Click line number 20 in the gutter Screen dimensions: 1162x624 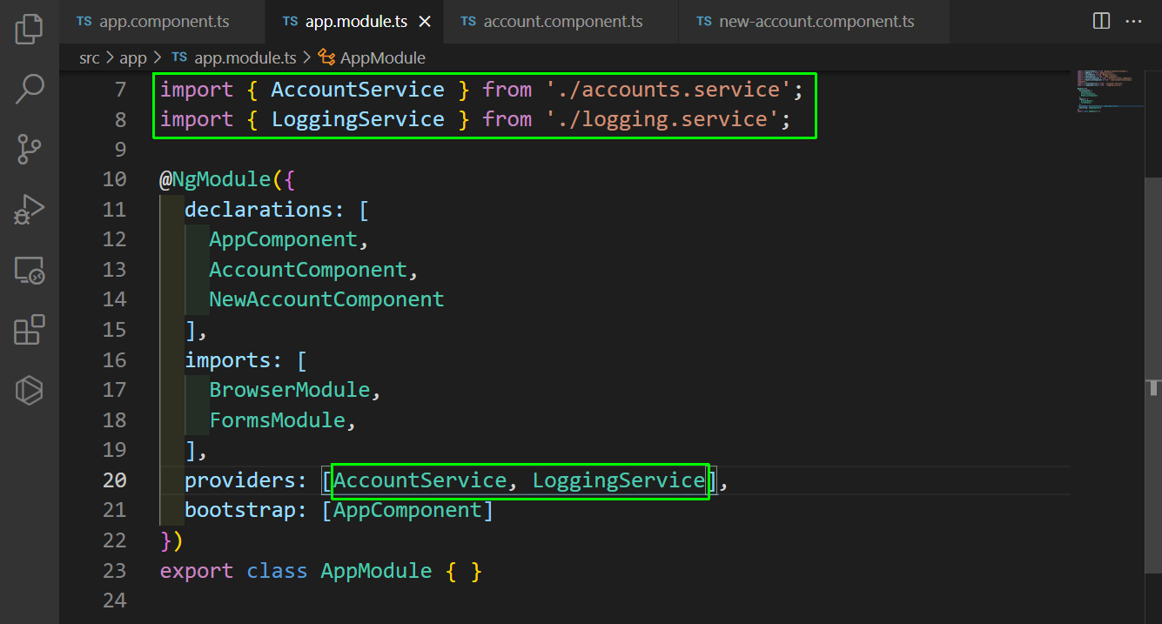coord(115,480)
